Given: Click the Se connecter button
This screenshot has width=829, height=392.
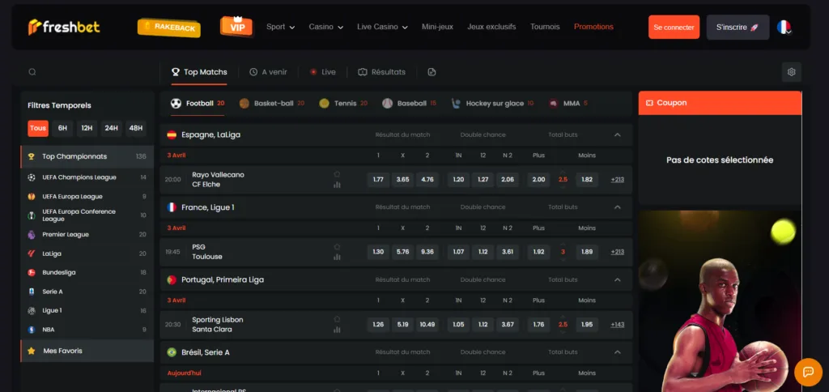Looking at the screenshot, I should [x=674, y=27].
